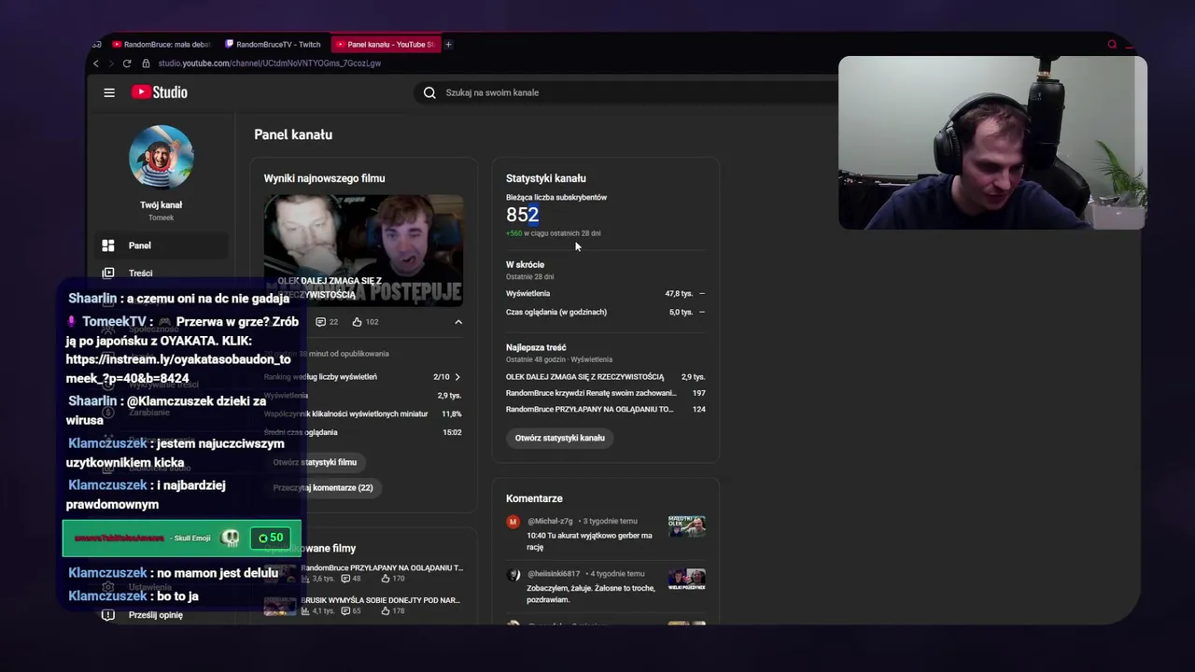
Task: Click likes icon showing 170
Action: 385,579
